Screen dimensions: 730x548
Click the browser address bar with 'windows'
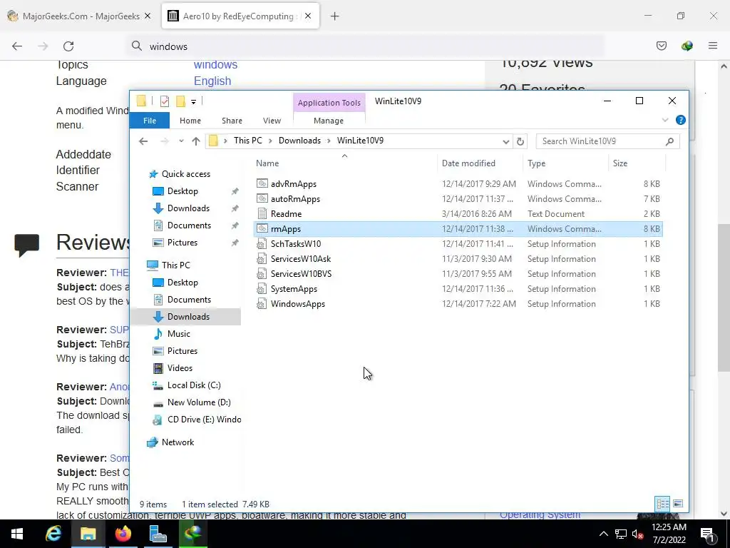point(366,46)
